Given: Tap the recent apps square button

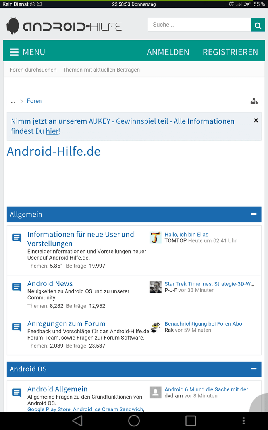Looking at the screenshot, I should point(191,421).
